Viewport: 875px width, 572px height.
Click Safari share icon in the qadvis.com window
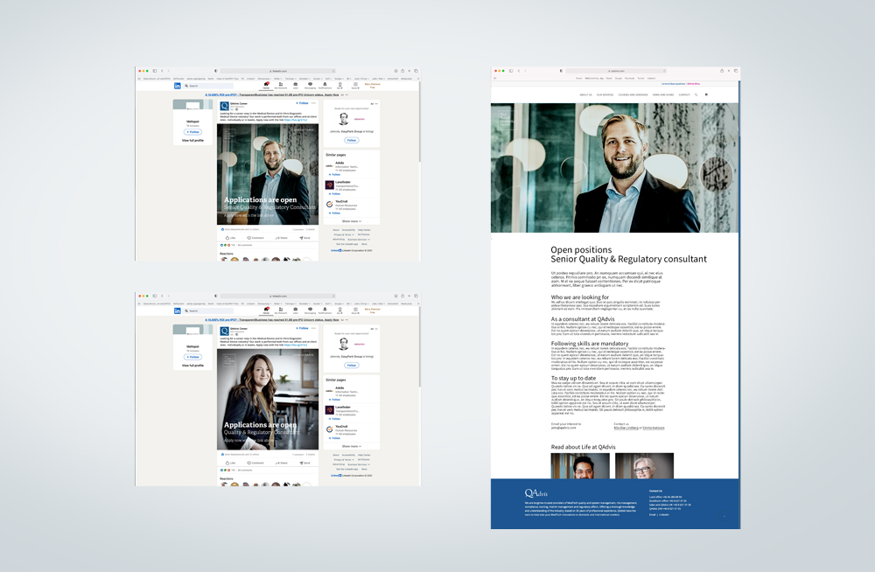click(722, 71)
